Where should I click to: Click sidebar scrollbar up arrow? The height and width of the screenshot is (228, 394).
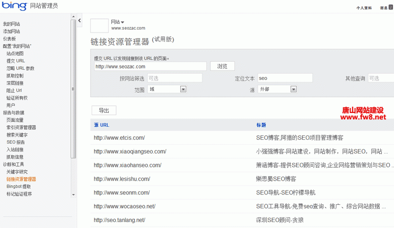73,17
